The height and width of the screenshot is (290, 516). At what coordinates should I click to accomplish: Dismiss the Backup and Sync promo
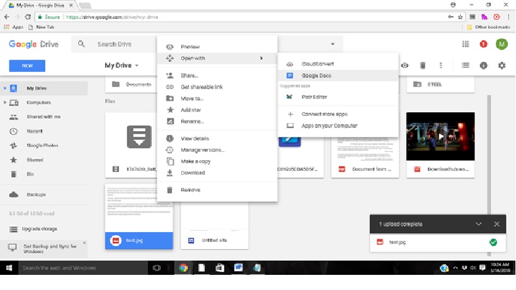(84, 243)
